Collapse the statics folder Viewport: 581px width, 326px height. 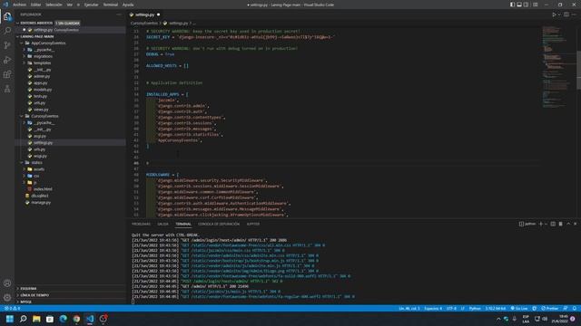pos(36,163)
